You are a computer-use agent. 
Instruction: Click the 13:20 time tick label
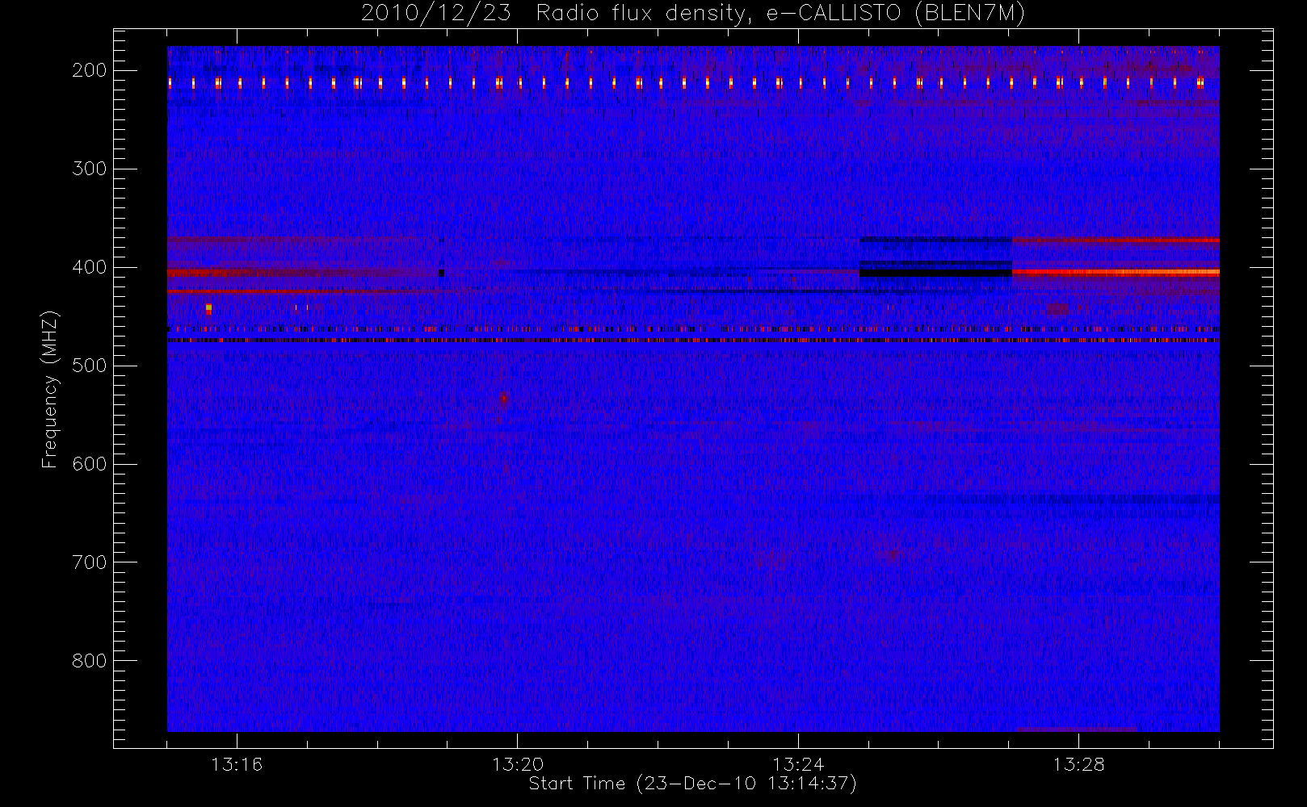click(517, 764)
